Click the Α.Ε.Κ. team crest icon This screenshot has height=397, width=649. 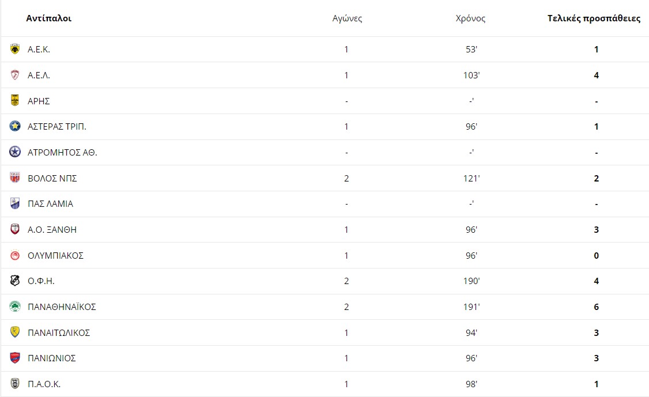15,49
